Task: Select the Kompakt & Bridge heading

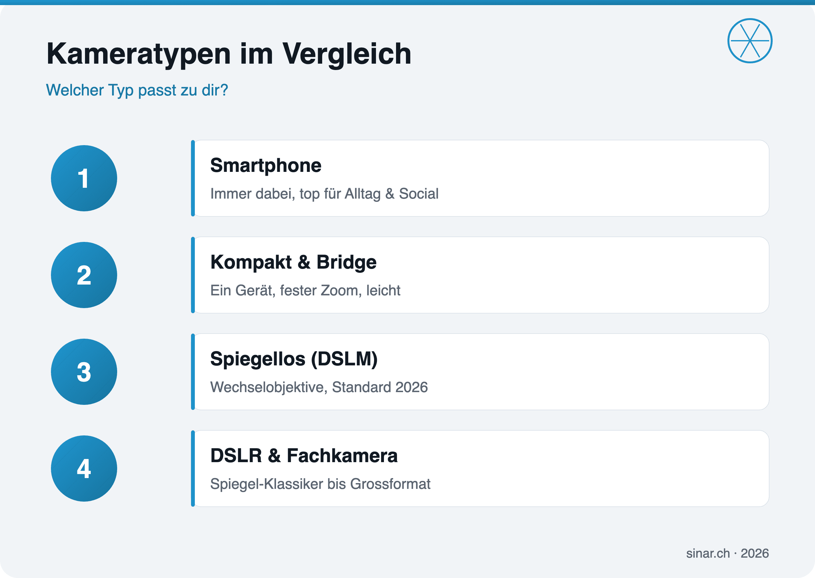Action: click(293, 262)
